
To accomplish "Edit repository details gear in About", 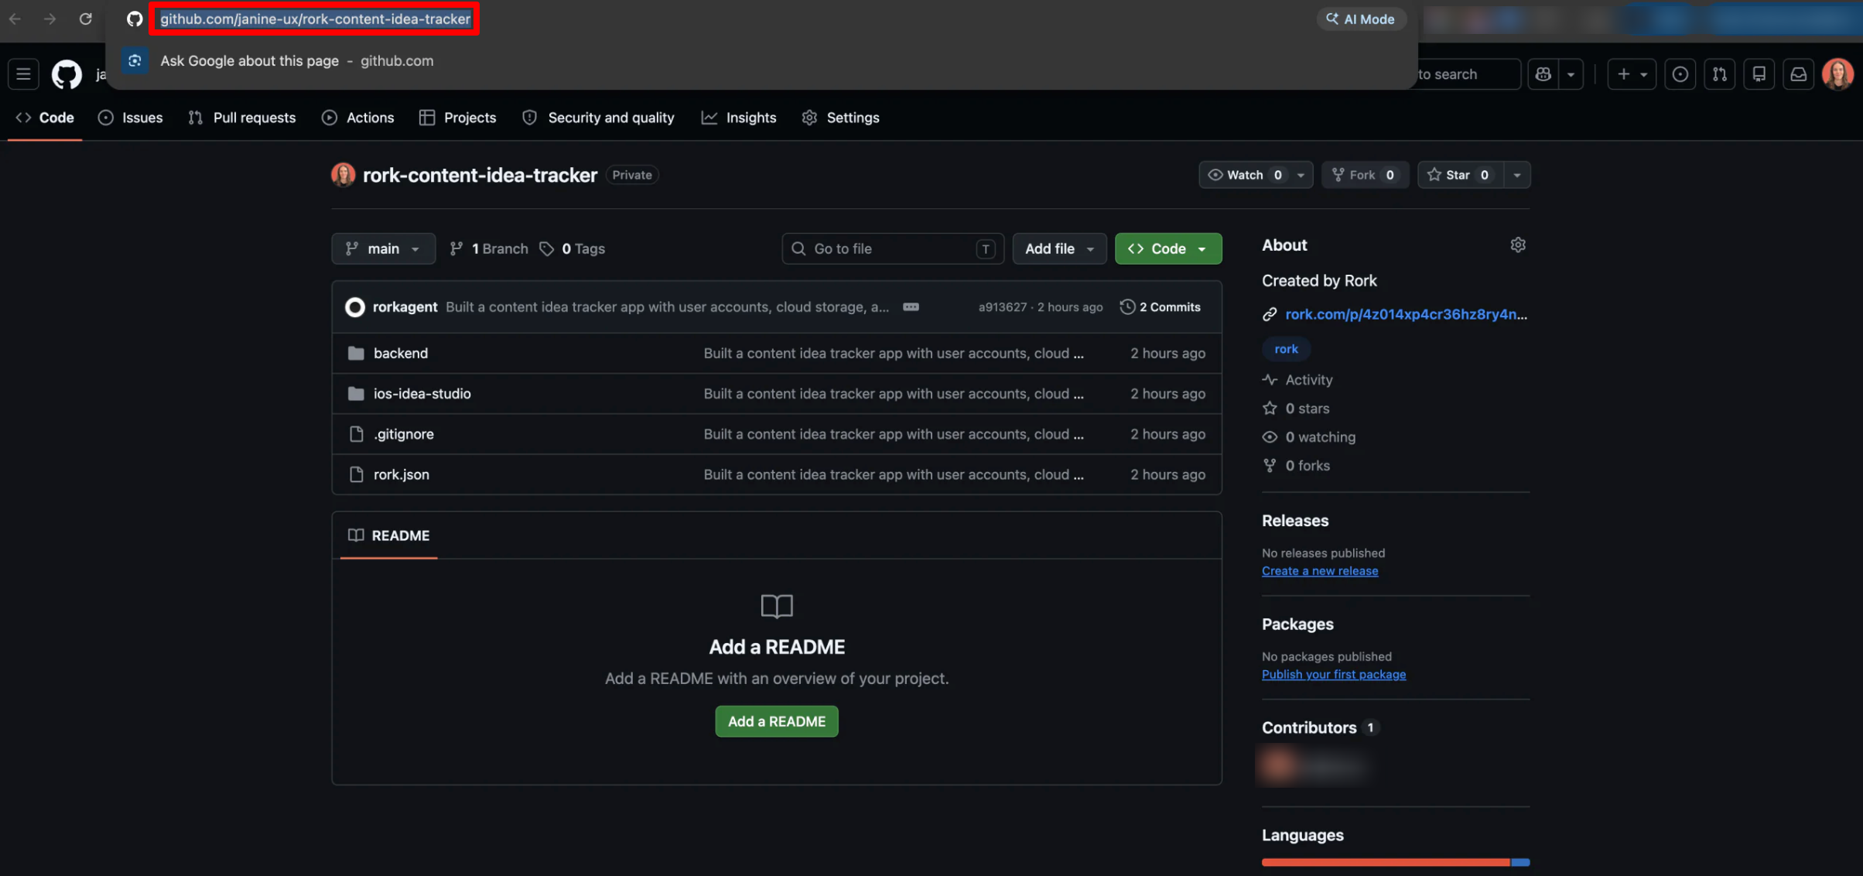I will (1517, 245).
